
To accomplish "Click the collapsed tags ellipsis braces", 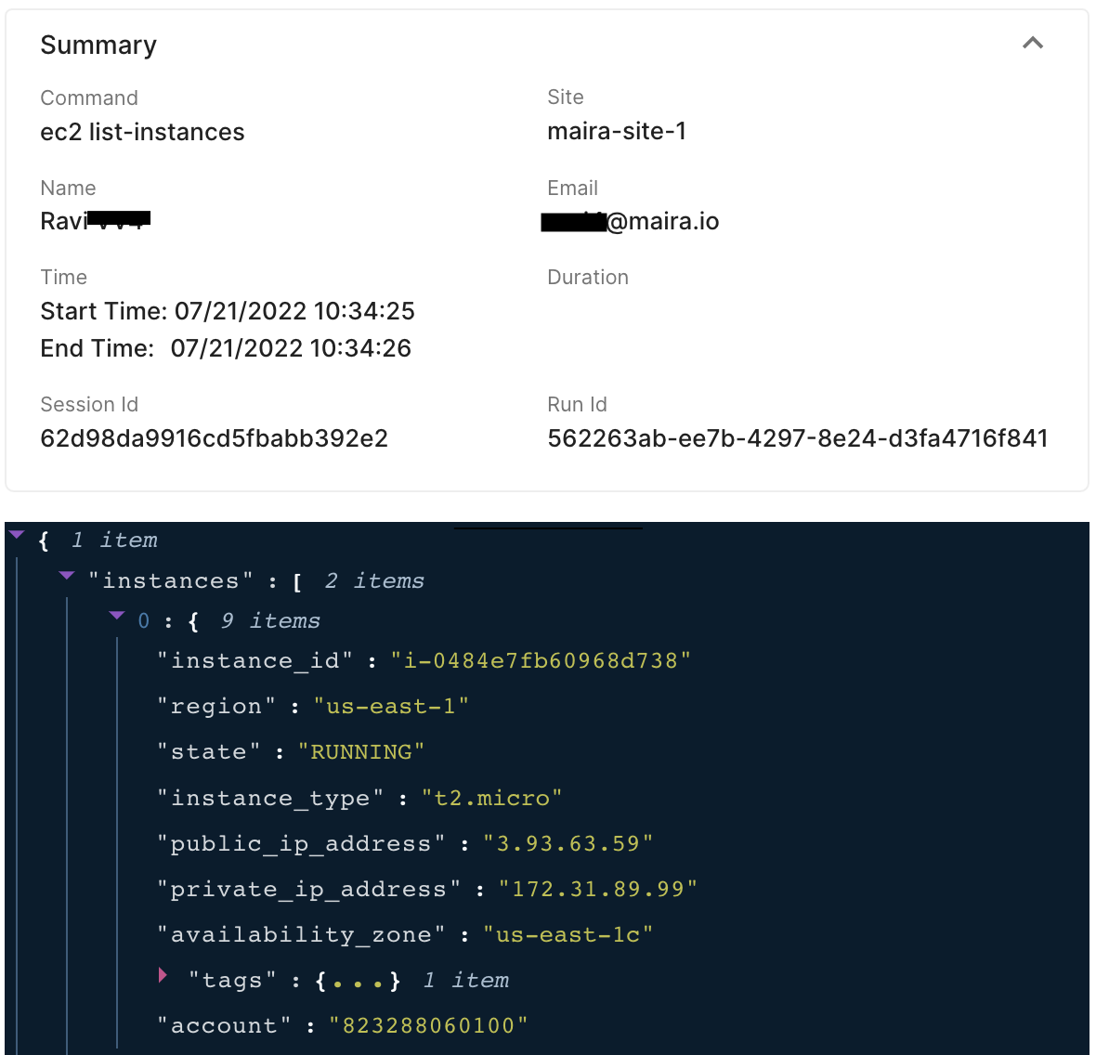I will 358,981.
